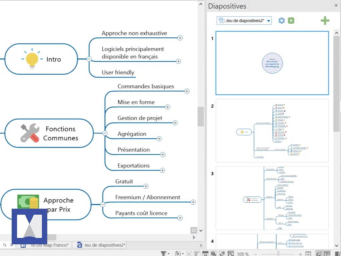Select the Approche par Prix topic

click(x=58, y=205)
